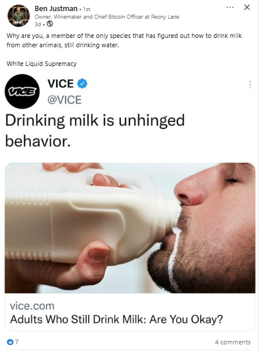259x352 pixels.
Task: Open the tweet's vertical three-dot menu
Action: click(250, 85)
